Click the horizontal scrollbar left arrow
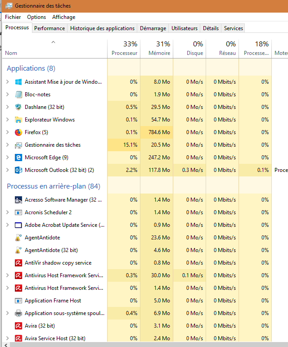Image resolution: width=288 pixels, height=347 pixels. click(x=6, y=345)
